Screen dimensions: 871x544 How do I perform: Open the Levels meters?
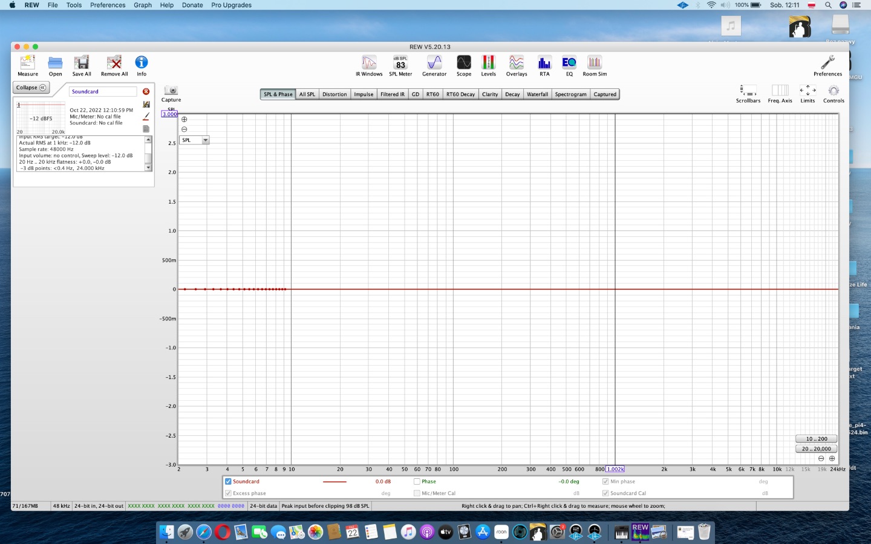pyautogui.click(x=488, y=65)
